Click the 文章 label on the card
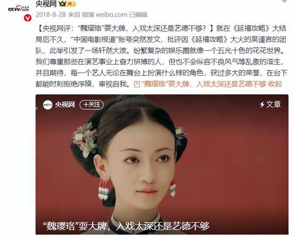 (273, 104)
